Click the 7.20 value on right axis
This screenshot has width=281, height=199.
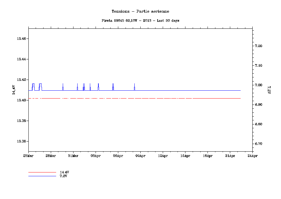[258, 46]
